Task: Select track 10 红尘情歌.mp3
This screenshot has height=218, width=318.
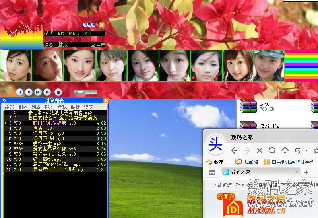Action: [x=56, y=159]
